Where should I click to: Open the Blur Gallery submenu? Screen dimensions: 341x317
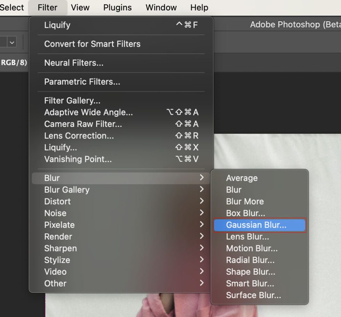point(66,190)
